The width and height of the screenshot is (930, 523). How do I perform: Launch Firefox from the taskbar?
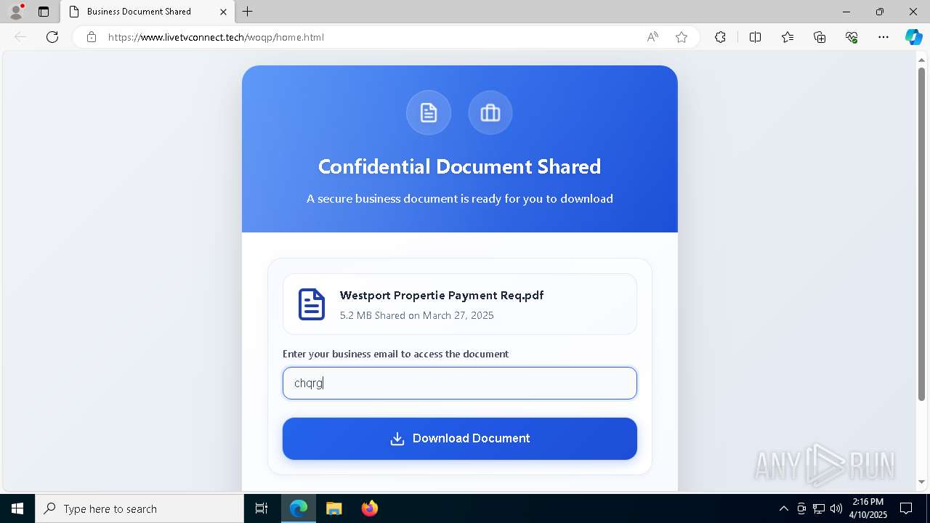coord(369,508)
